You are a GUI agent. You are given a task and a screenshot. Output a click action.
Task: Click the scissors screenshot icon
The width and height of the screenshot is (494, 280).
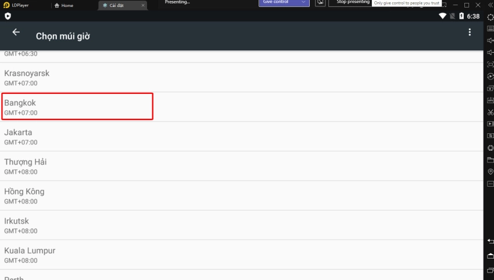(490, 112)
